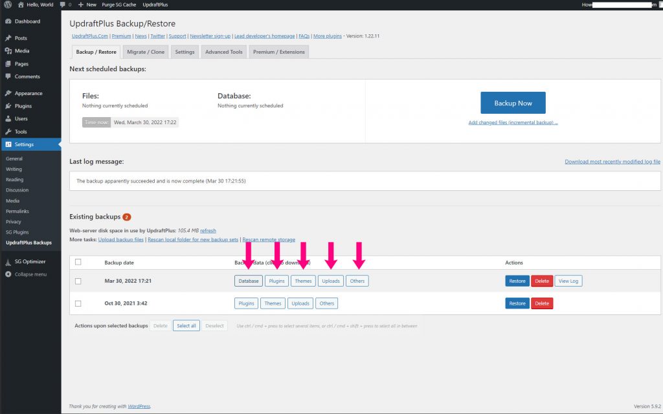Open General settings submenu item
663x414 pixels.
pyautogui.click(x=14, y=159)
